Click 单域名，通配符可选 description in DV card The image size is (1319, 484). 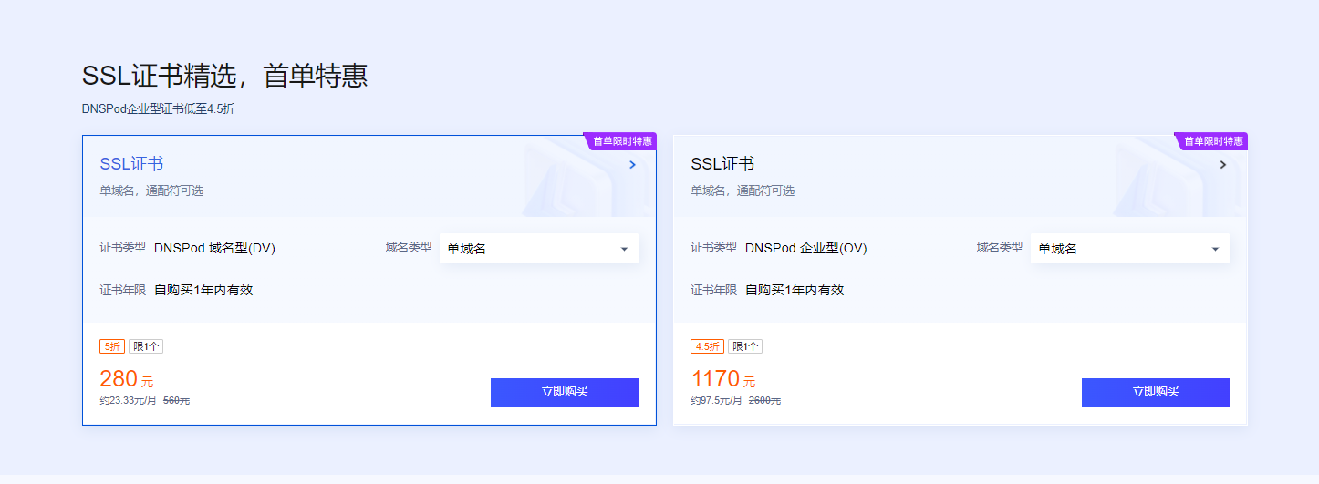(151, 191)
